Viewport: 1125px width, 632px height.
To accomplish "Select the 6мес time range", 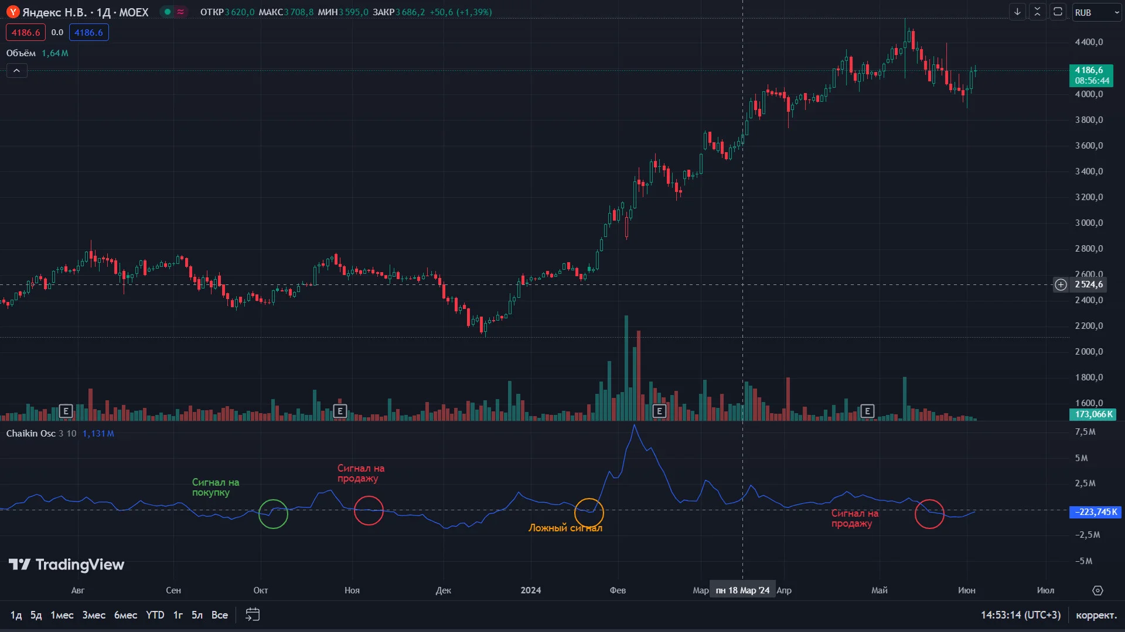I will 125,615.
